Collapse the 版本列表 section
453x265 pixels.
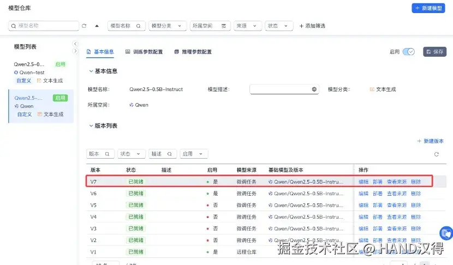91,125
